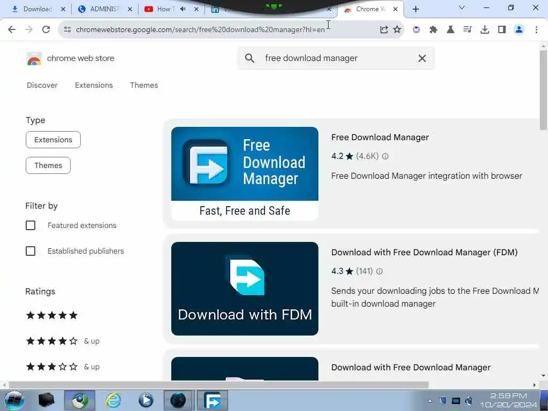548x411 pixels.
Task: Open Chrome three-dot menu
Action: pyautogui.click(x=536, y=30)
